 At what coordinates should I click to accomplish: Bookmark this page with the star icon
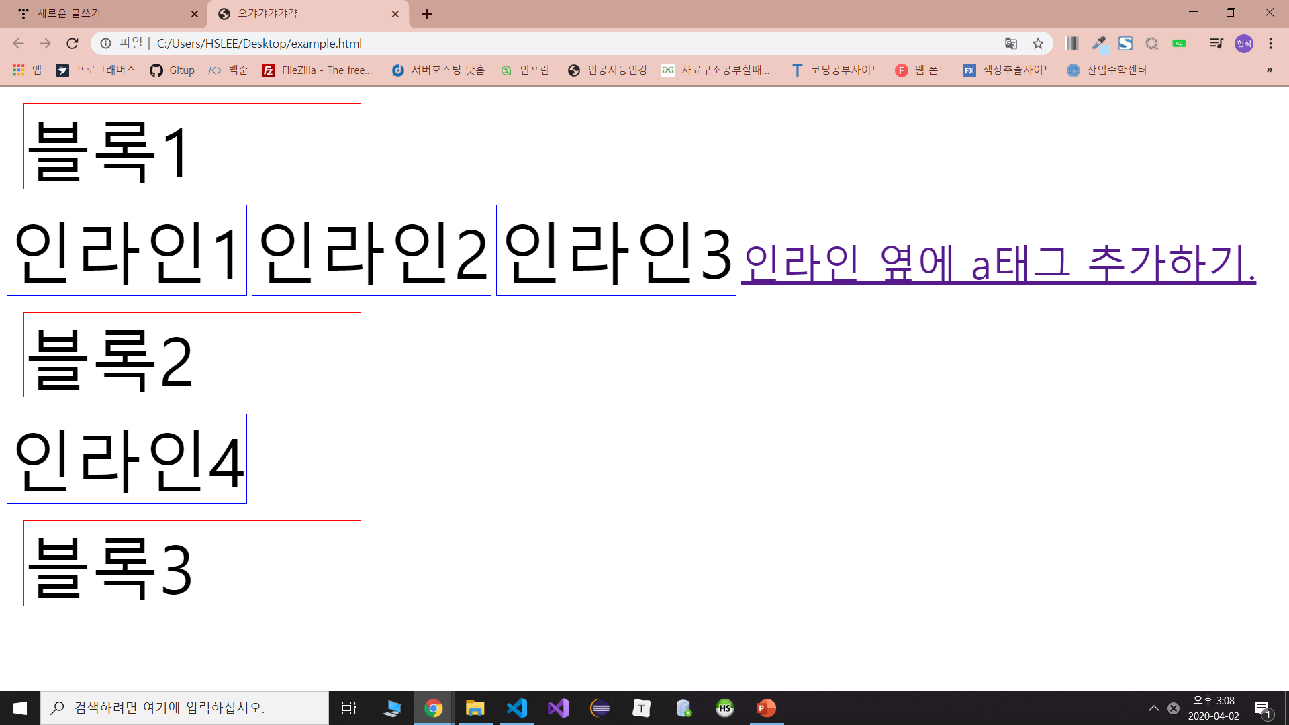[1038, 44]
